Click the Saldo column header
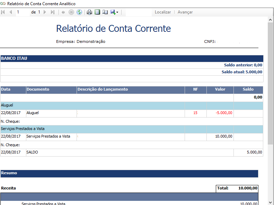 coord(248,90)
